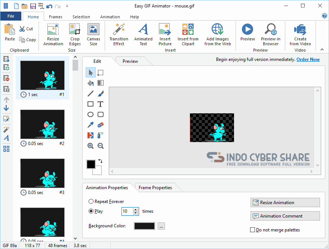This screenshot has height=249, width=329.
Task: Select the line drawing tool
Action: [x=90, y=93]
